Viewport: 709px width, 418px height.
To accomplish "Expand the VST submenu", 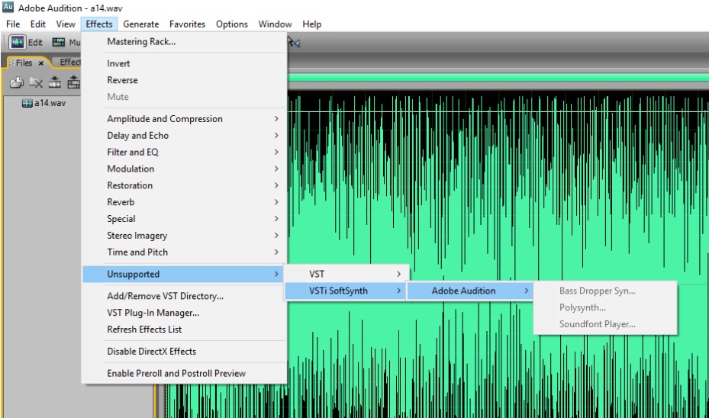I will [346, 274].
